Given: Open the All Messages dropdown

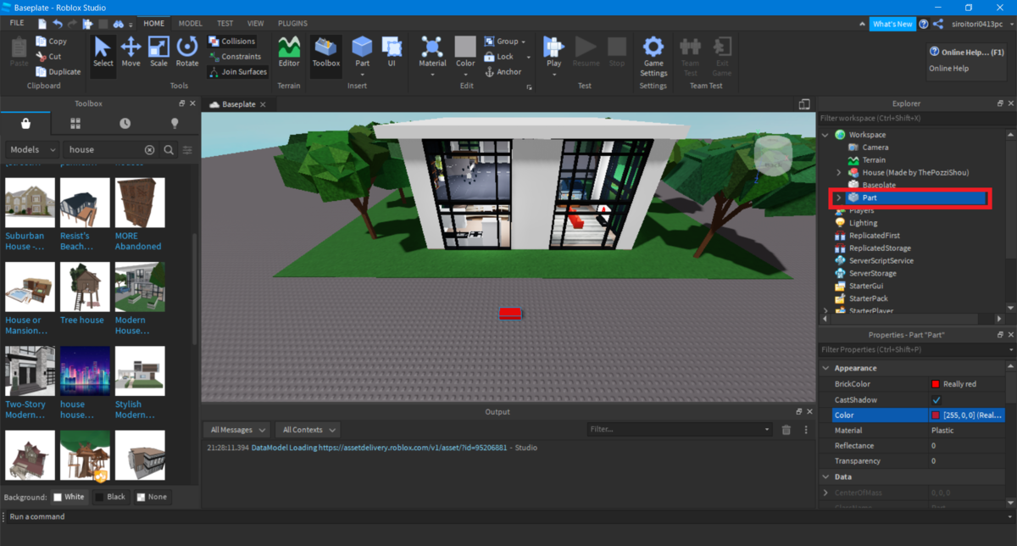Looking at the screenshot, I should [x=237, y=430].
